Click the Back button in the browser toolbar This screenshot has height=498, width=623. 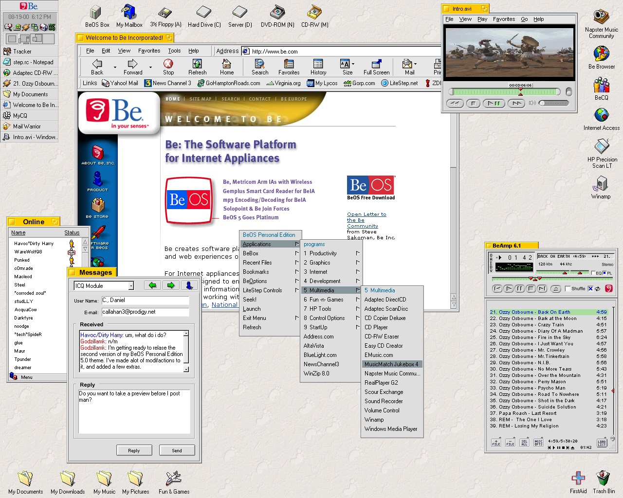click(97, 67)
